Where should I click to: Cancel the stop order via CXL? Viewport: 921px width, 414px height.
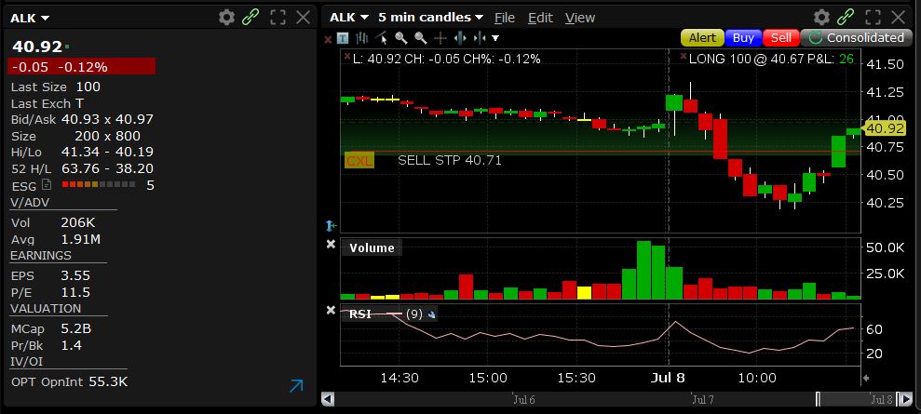(359, 161)
